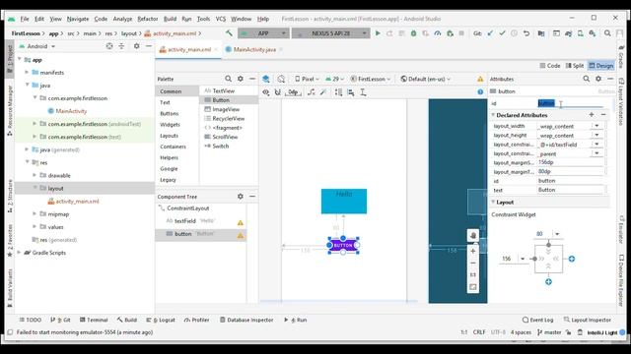Open the APP run configuration dropdown
631x354 pixels.
tap(263, 33)
